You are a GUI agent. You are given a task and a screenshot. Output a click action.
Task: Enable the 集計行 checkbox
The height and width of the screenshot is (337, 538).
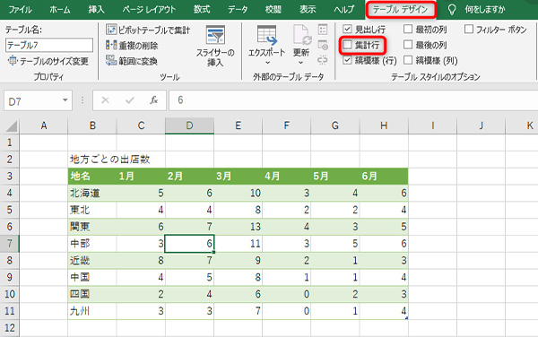click(348, 45)
